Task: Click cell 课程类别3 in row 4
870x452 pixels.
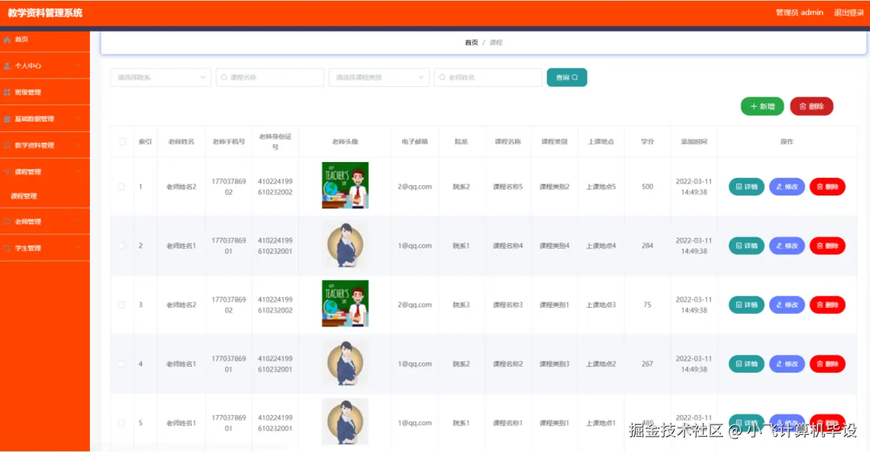Action: point(555,364)
